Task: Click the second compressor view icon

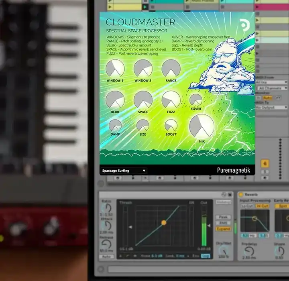Action: (x=128, y=256)
